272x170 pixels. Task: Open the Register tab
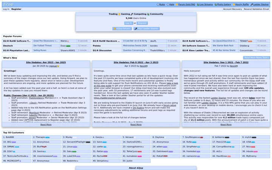coord(16,9)
